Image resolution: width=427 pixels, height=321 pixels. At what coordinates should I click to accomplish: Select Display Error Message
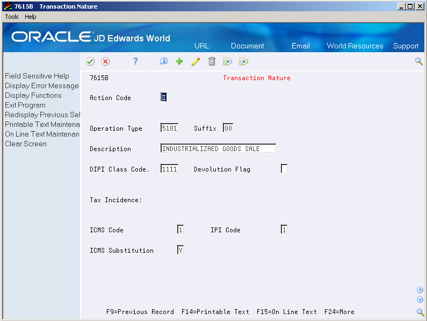[42, 86]
